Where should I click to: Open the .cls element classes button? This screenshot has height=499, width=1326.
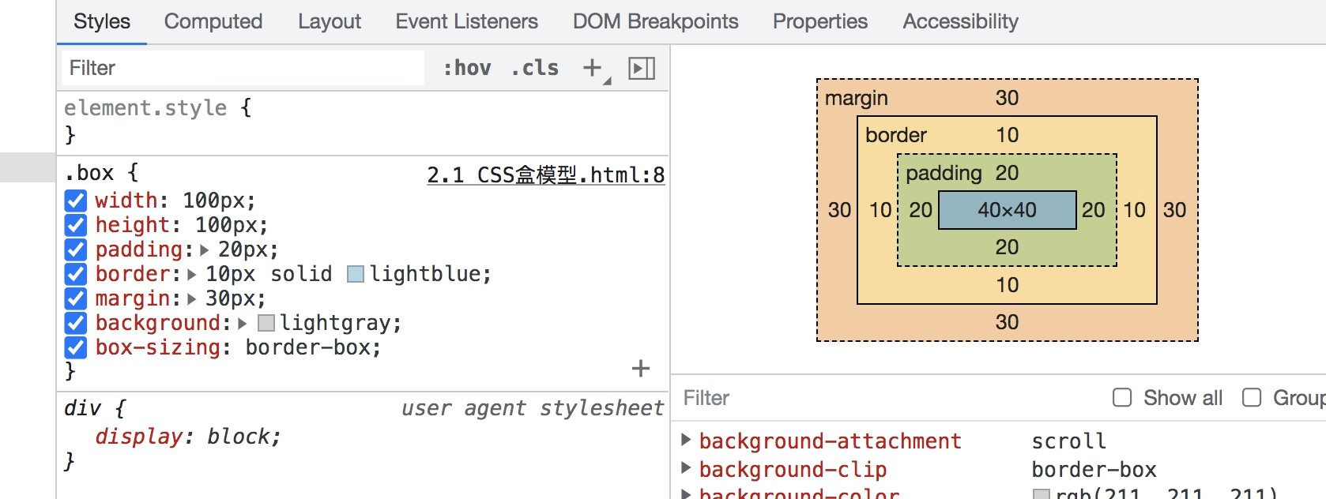535,69
